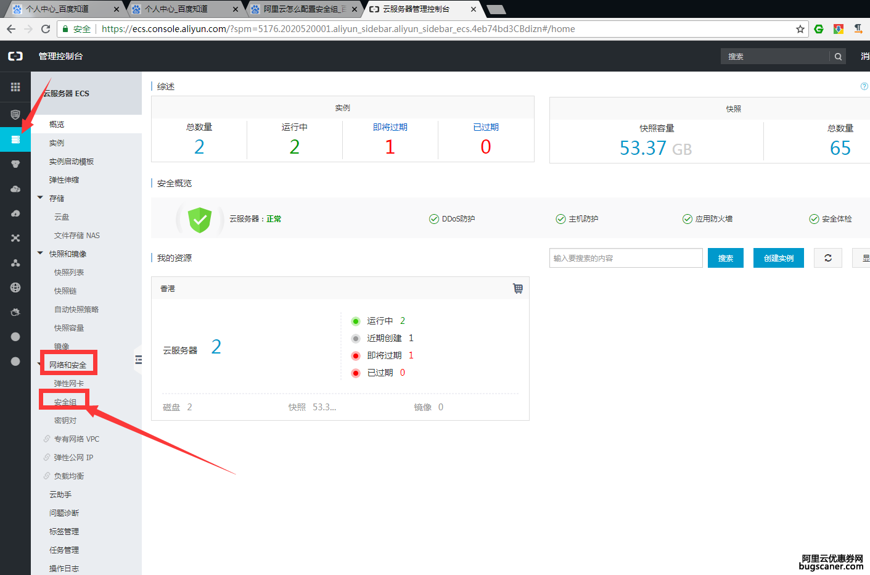Viewport: 870px width, 575px height.
Task: Click the search magnifier icon in the header
Action: 838,57
